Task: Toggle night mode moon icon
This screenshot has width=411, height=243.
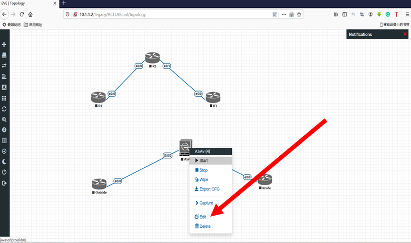Action: [x=4, y=162]
